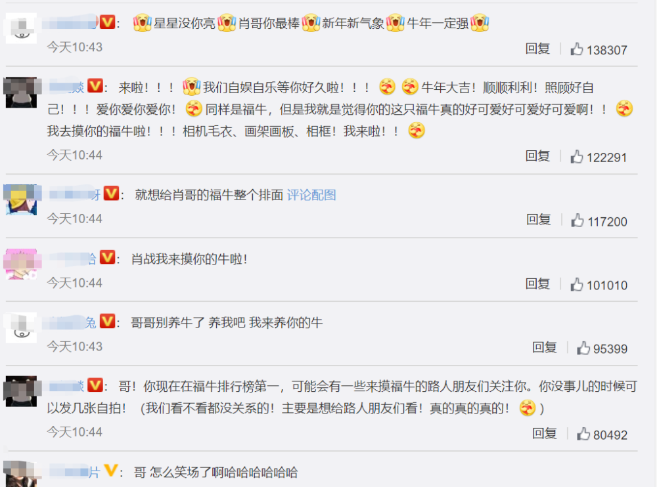The image size is (657, 487).
Task: Click username ending in 兔
Action: click(x=69, y=322)
